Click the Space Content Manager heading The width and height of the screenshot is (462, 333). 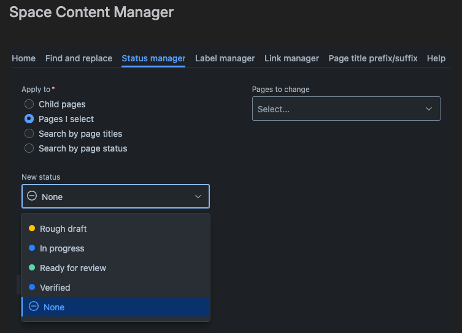coord(91,12)
